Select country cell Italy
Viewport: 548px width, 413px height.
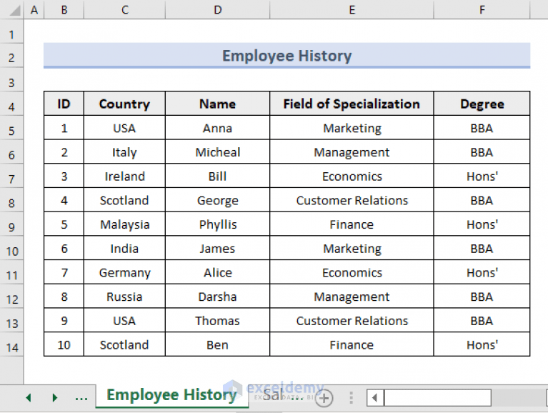(124, 152)
